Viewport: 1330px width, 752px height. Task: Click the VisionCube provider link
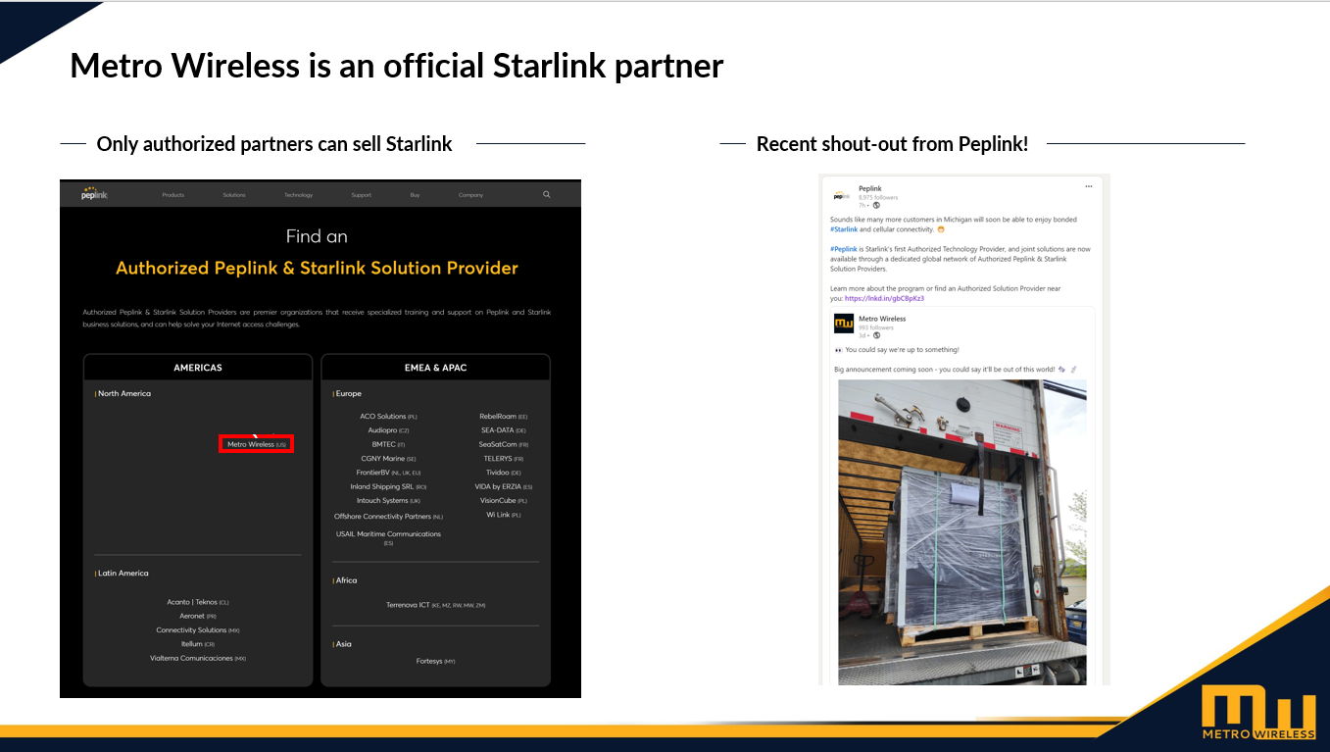coord(504,500)
